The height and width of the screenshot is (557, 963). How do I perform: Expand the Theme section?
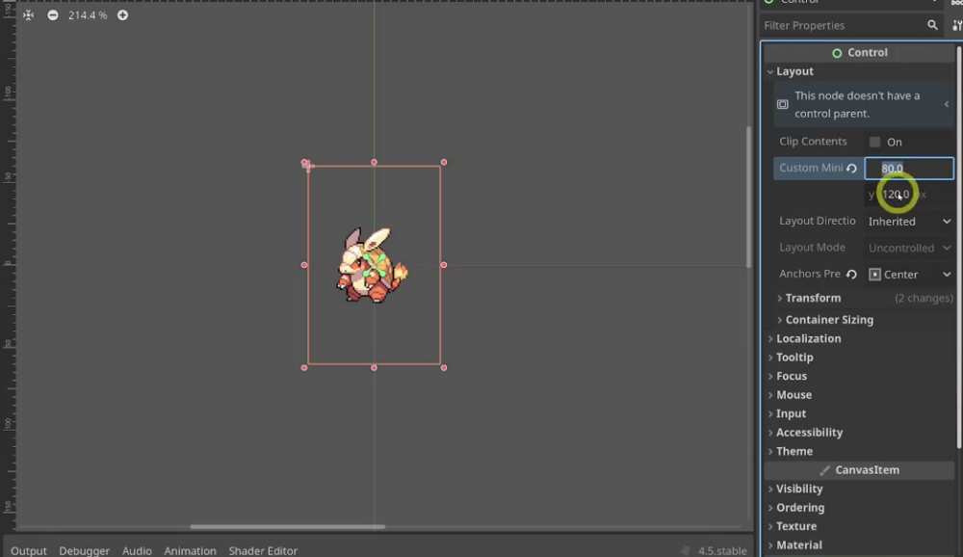pyautogui.click(x=794, y=451)
